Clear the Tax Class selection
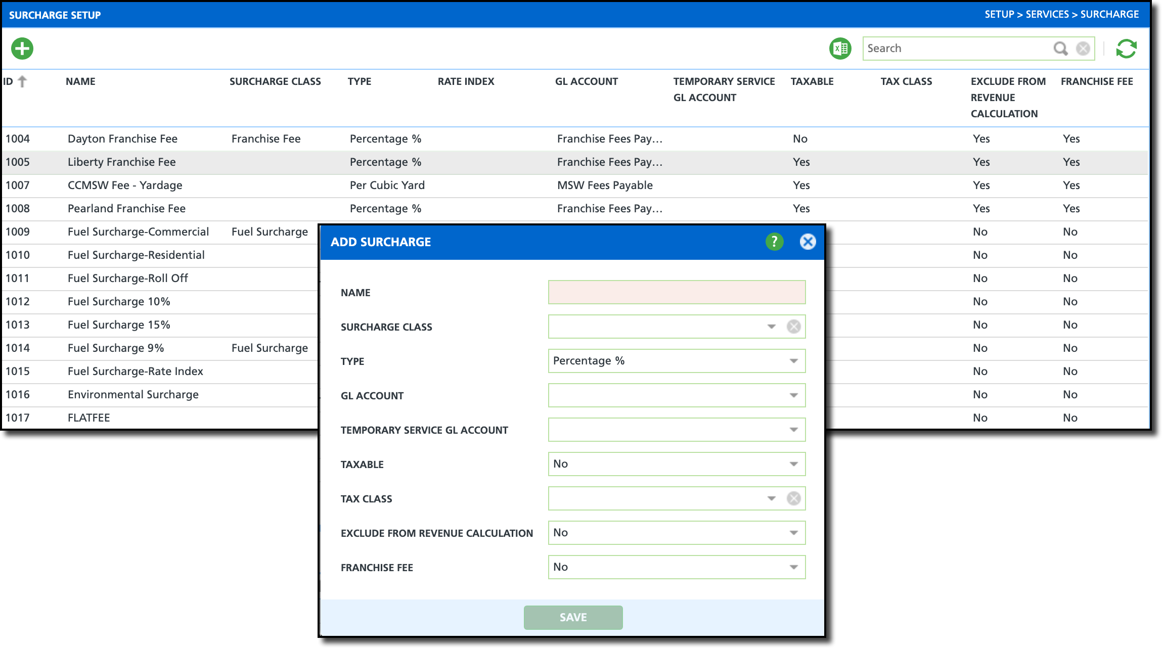Screen dimensions: 1162x648 (x=793, y=498)
